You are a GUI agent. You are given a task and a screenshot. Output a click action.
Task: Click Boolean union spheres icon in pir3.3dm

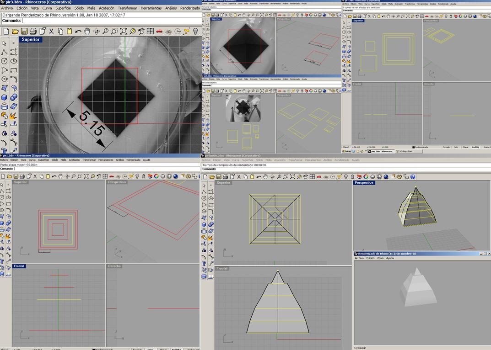(x=13, y=97)
